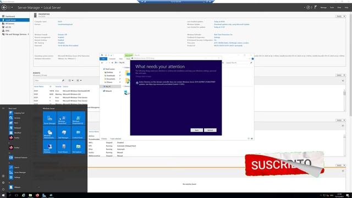352x198 pixels.
Task: Expand Start menu hamburger navigation
Action: click(3, 108)
